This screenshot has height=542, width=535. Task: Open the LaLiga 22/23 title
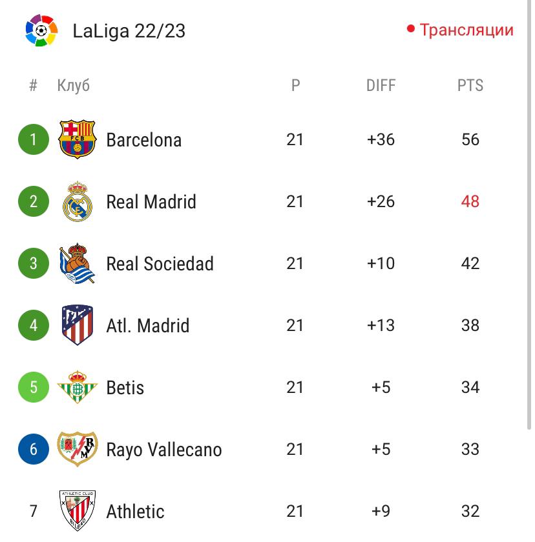click(x=129, y=31)
